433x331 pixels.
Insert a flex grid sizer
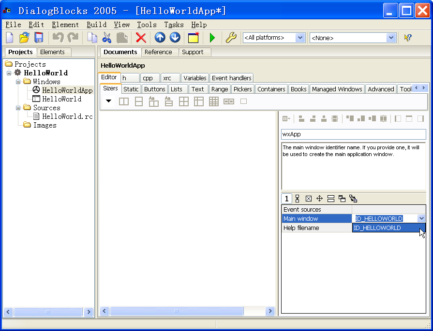click(198, 101)
